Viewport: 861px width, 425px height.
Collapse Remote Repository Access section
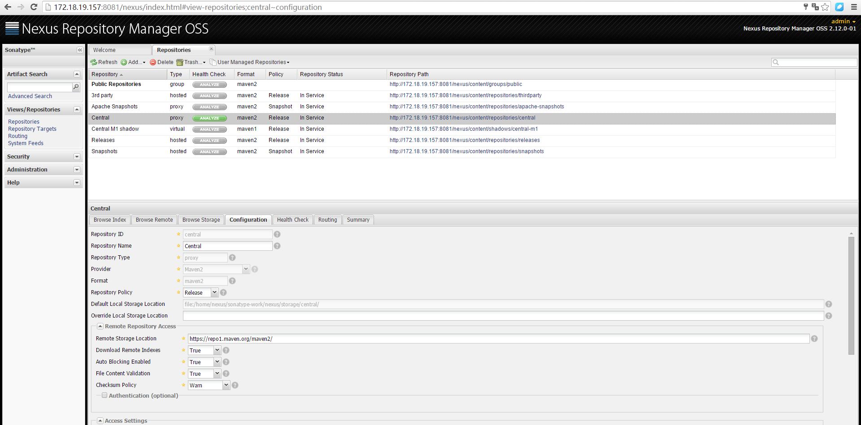(x=100, y=326)
